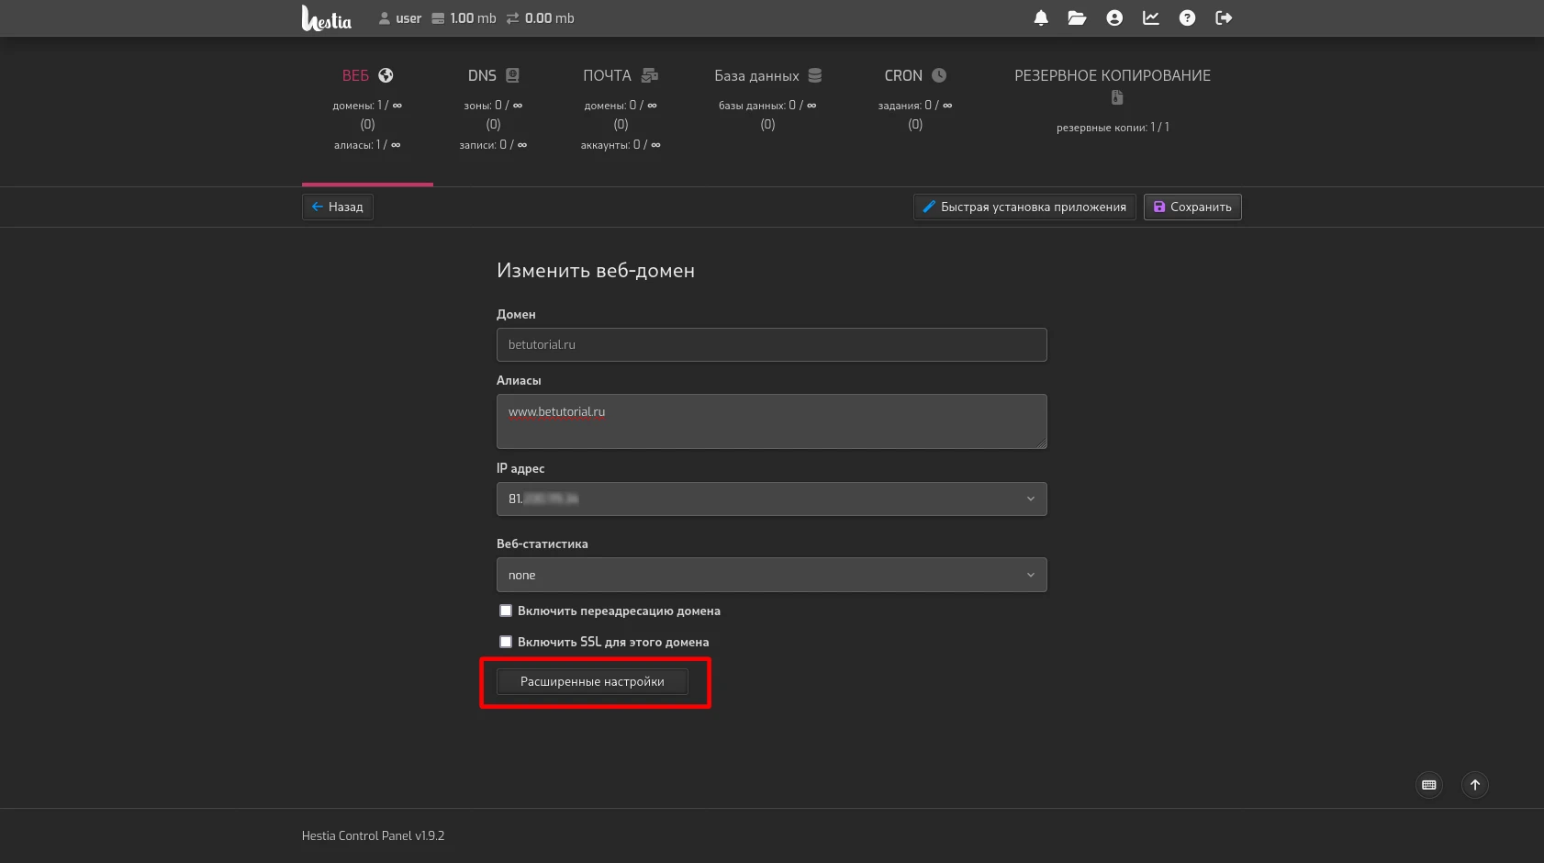1544x863 pixels.
Task: Click the scroll-to-top arrow button
Action: click(1475, 785)
